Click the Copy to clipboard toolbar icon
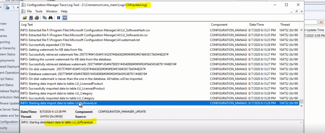This screenshot has height=133, width=325. pyautogui.click(x=44, y=18)
